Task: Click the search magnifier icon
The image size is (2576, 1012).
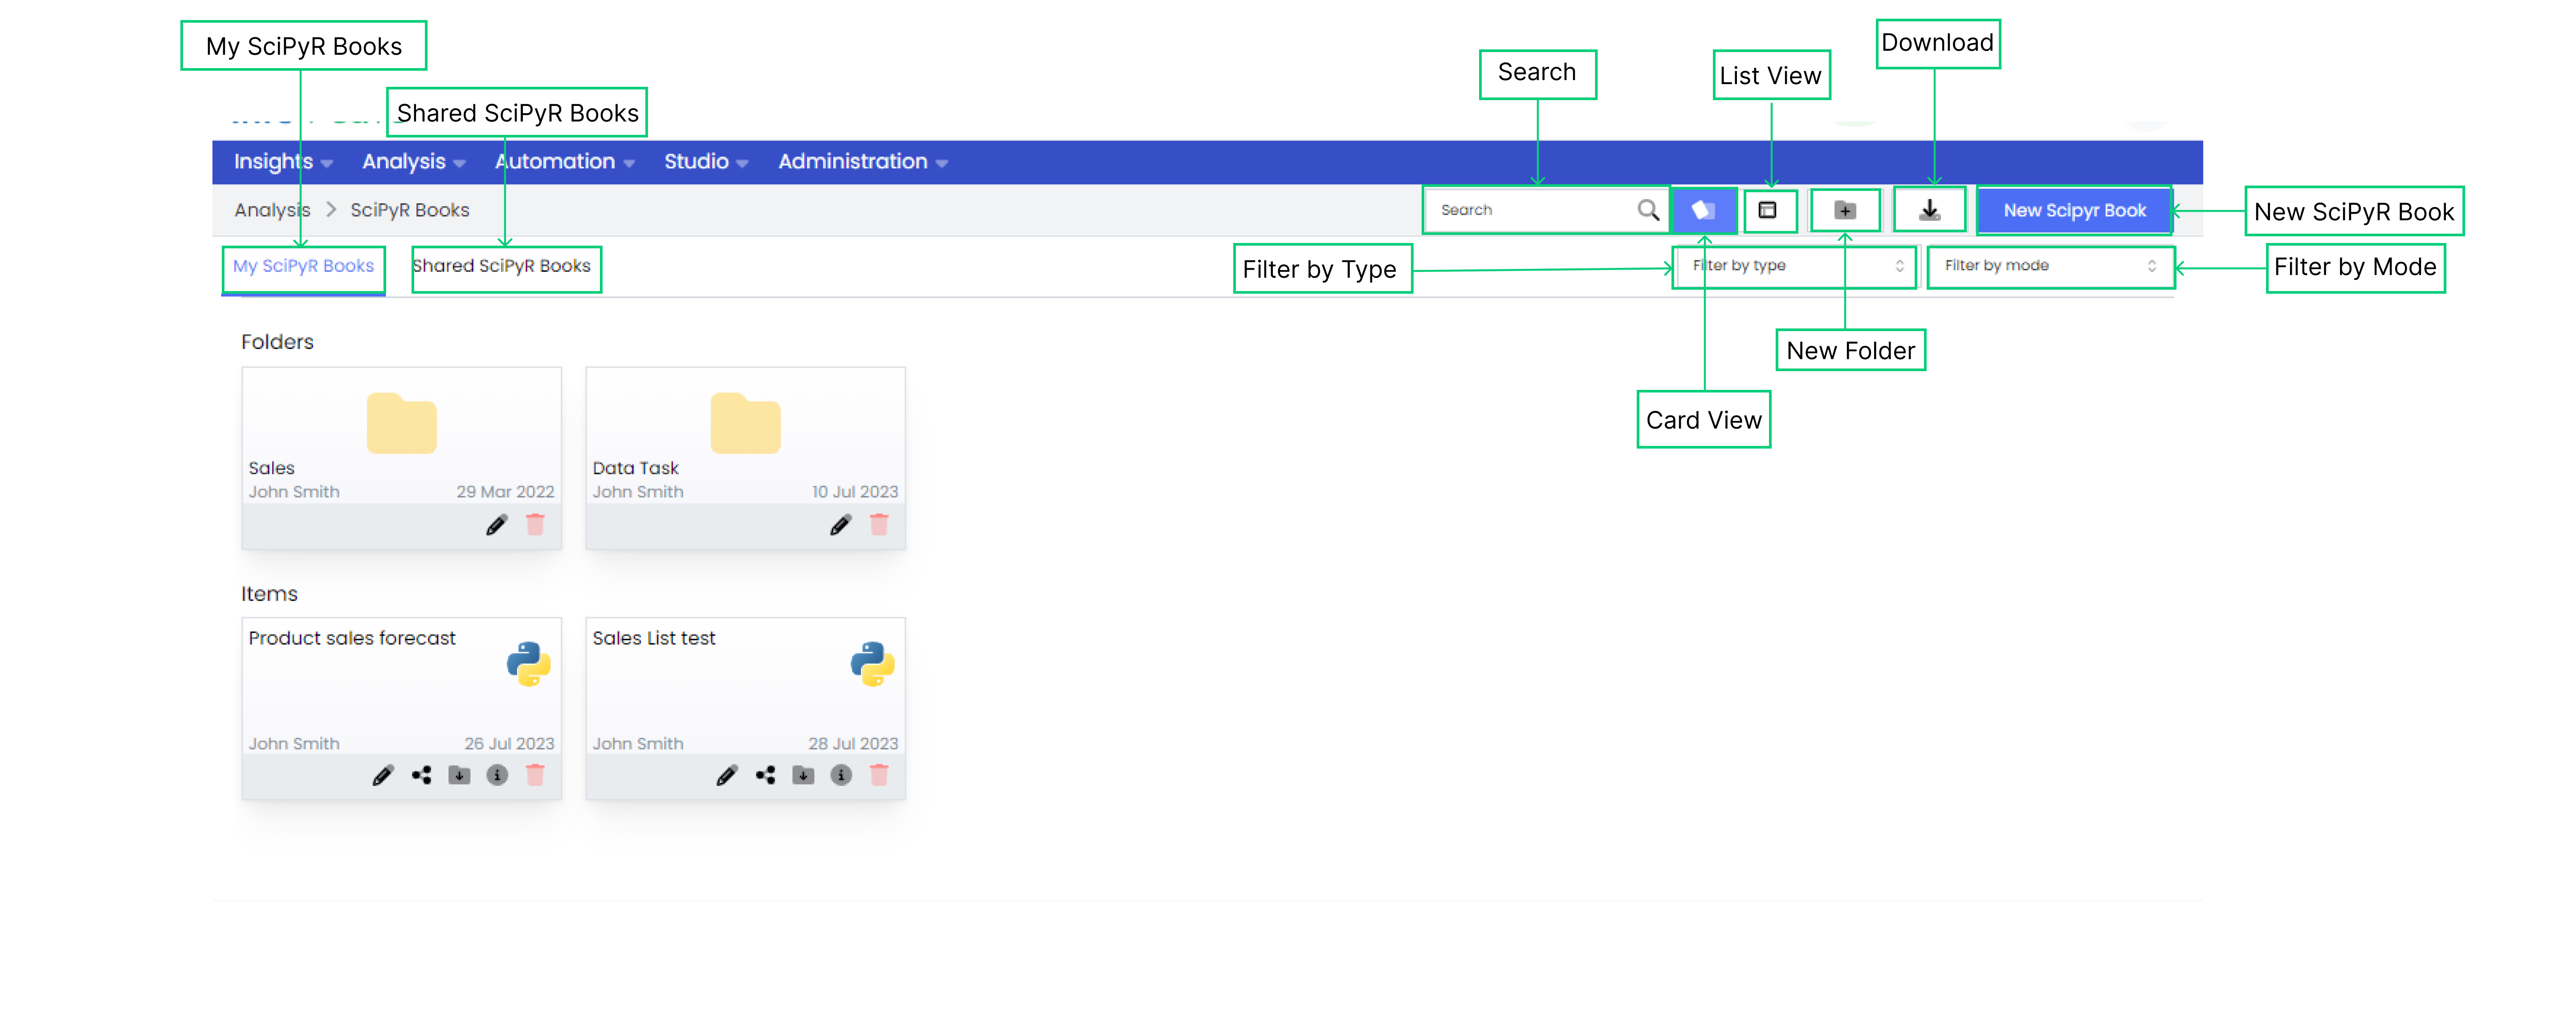Action: point(1648,210)
